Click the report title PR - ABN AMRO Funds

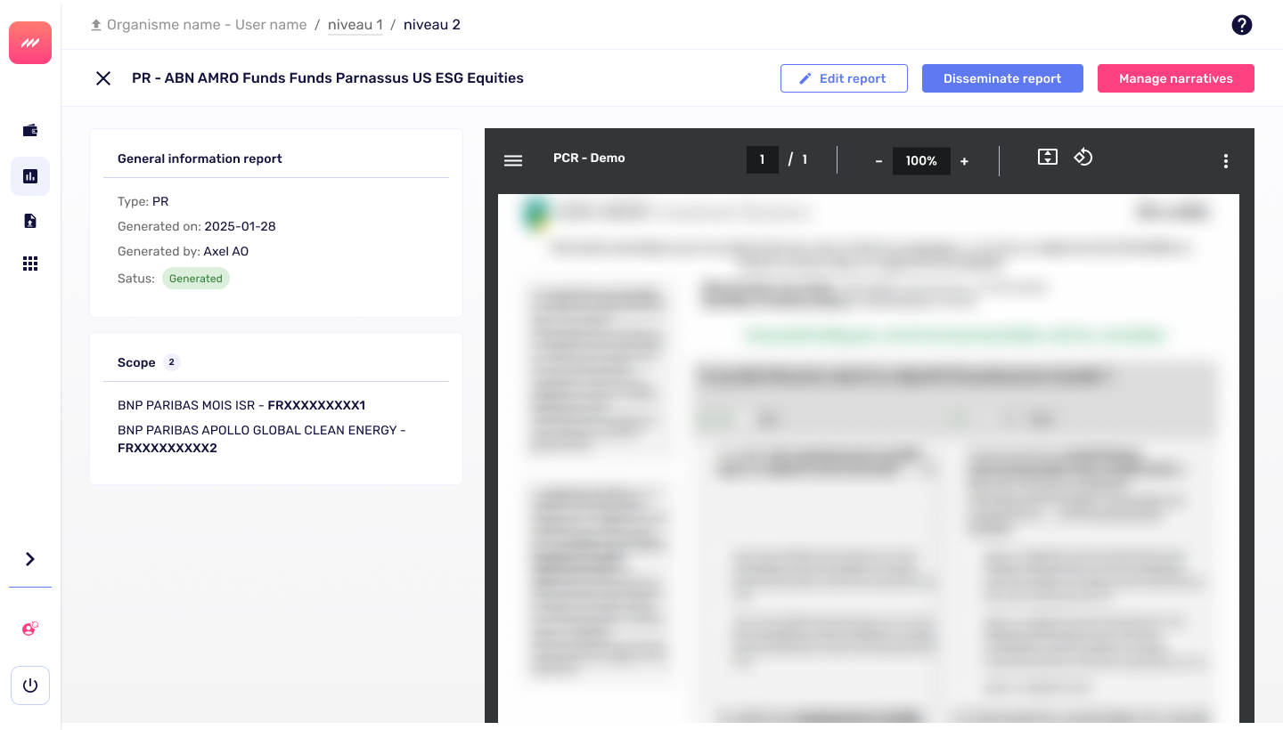point(328,78)
